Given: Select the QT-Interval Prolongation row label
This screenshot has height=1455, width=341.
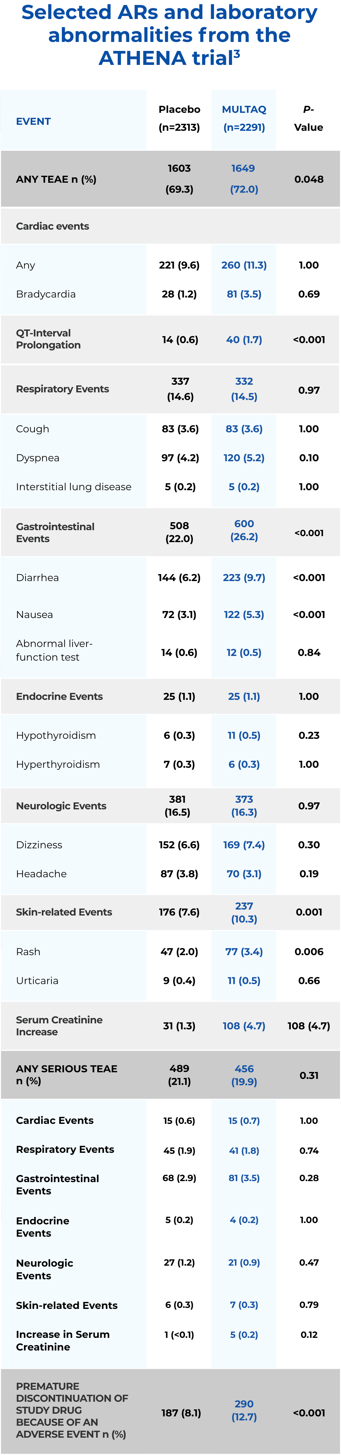Looking at the screenshot, I should click(x=48, y=339).
